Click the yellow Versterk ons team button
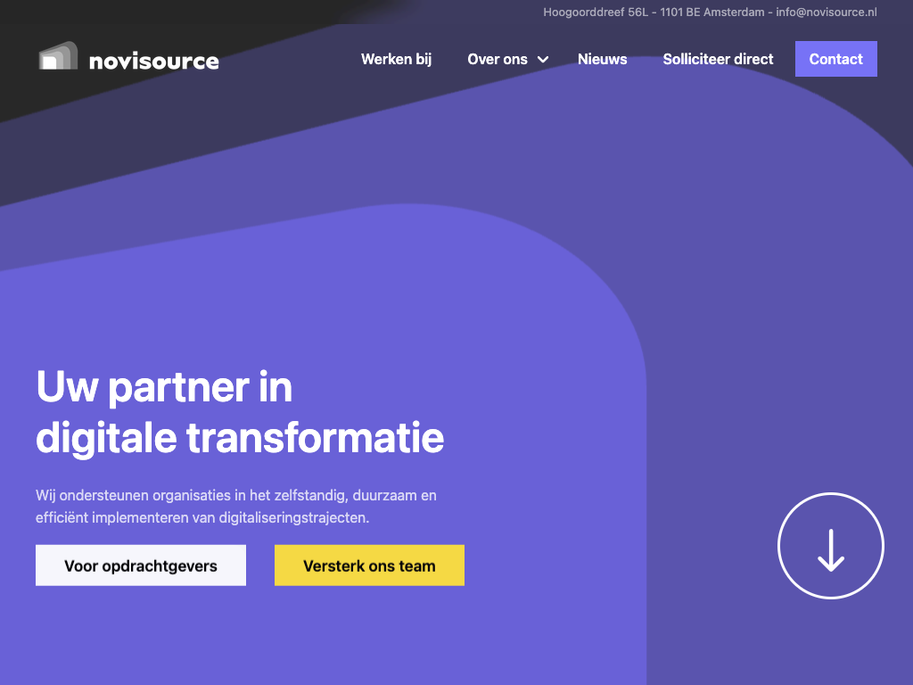Viewport: 913px width, 685px height. click(x=369, y=565)
